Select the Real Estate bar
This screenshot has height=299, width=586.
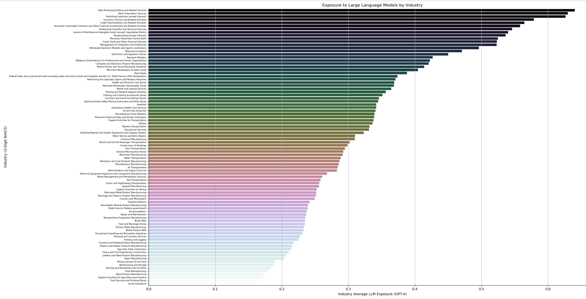tap(278, 73)
